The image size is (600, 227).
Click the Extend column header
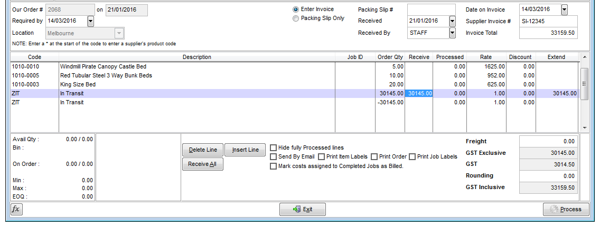(x=556, y=57)
